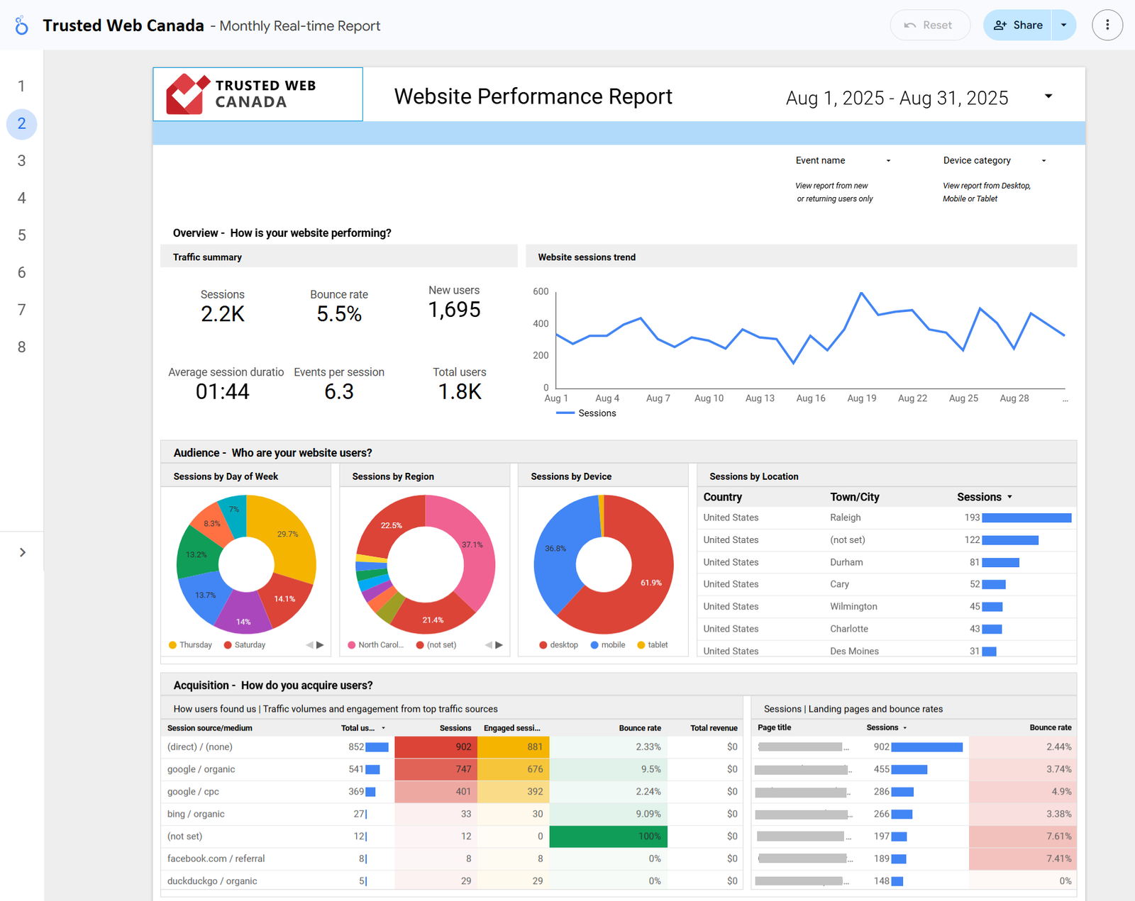Click the Share button
The height and width of the screenshot is (901, 1135).
coord(1018,26)
